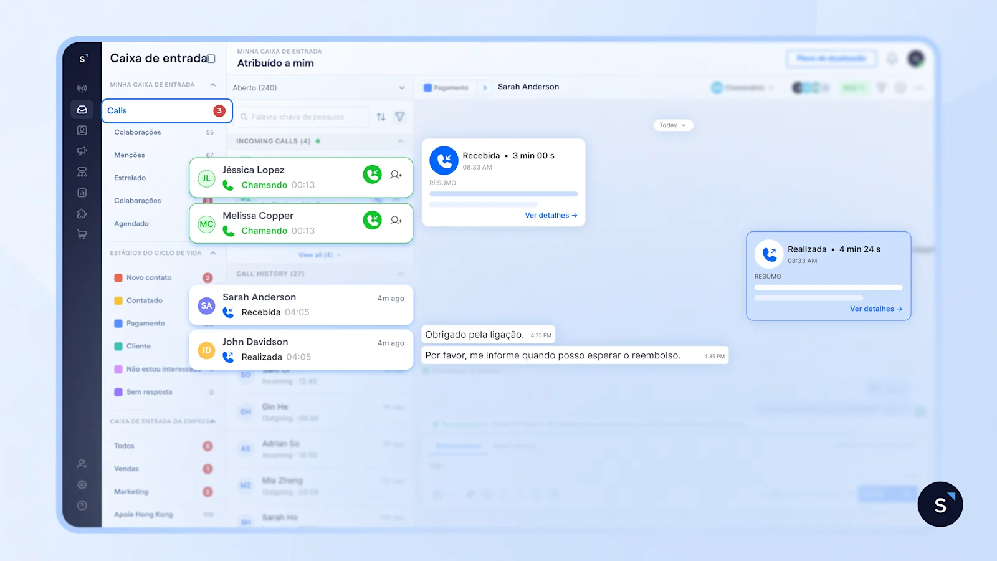Click the Atribuído a mim heading
This screenshot has width=997, height=561.
point(275,63)
